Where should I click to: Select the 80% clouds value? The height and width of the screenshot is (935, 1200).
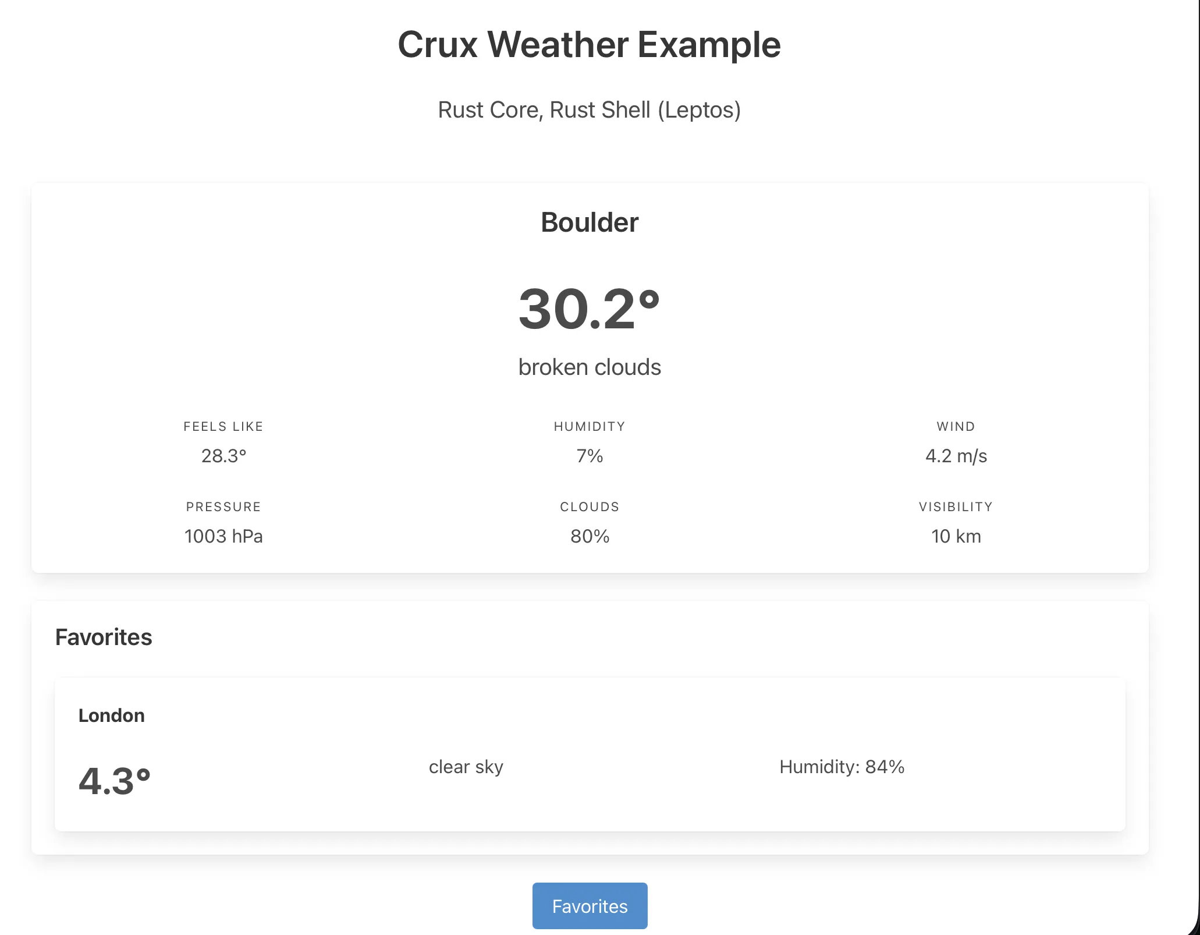click(x=589, y=536)
